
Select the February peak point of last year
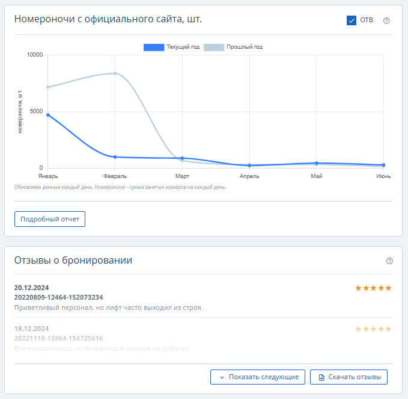pyautogui.click(x=115, y=73)
